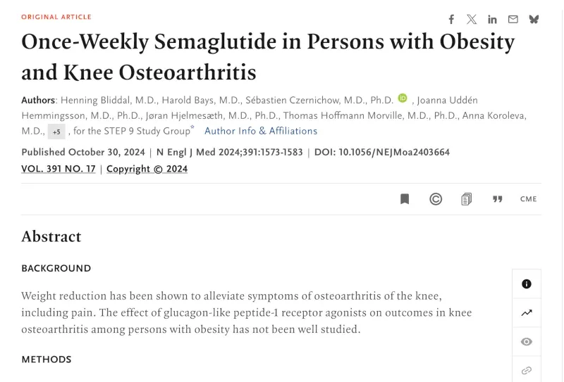Open Author Info & Affiliations
This screenshot has width=564, height=382.
(x=261, y=131)
